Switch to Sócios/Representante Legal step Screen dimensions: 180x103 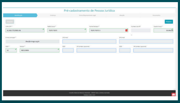tap(87, 15)
